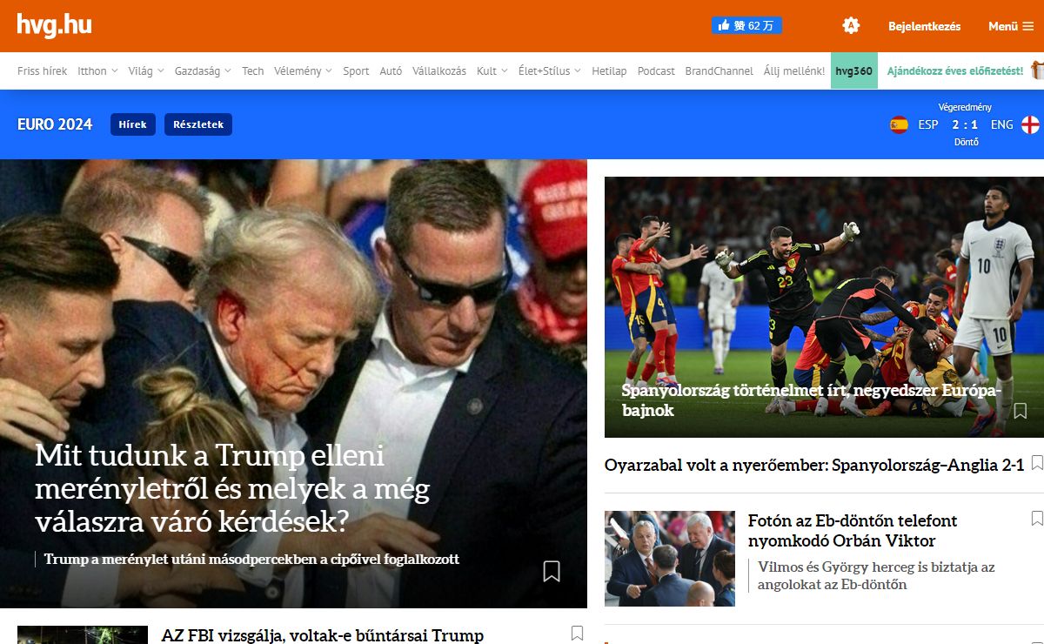Click the Spain flag icon
Viewport: 1044px width, 644px height.
click(x=899, y=124)
